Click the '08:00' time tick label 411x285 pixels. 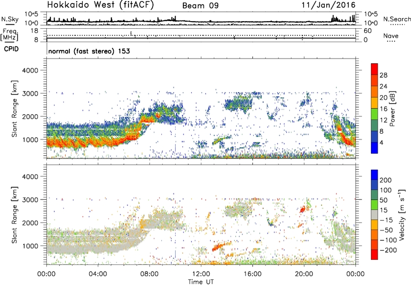click(150, 274)
